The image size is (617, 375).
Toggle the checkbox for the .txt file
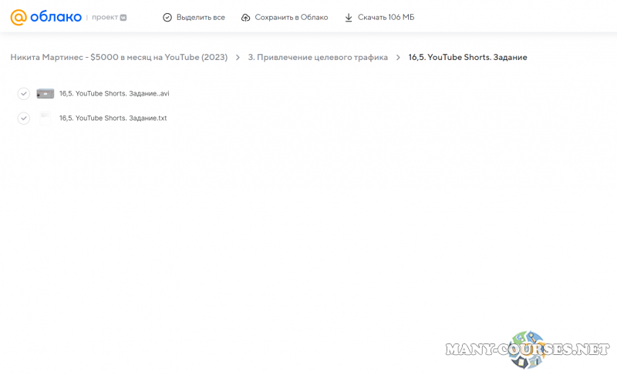(x=24, y=118)
